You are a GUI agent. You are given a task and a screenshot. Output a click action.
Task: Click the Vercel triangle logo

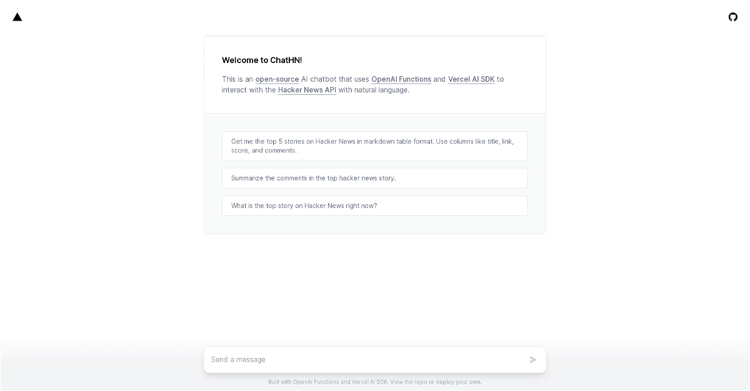(17, 17)
